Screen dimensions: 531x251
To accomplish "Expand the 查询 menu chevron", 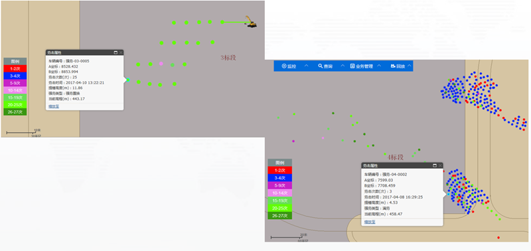I will pos(342,66).
